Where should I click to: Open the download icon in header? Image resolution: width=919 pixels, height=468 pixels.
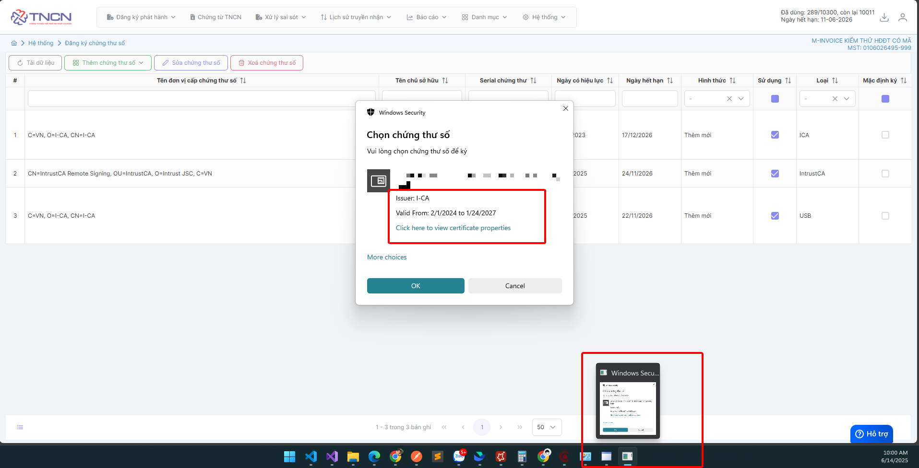tap(884, 17)
